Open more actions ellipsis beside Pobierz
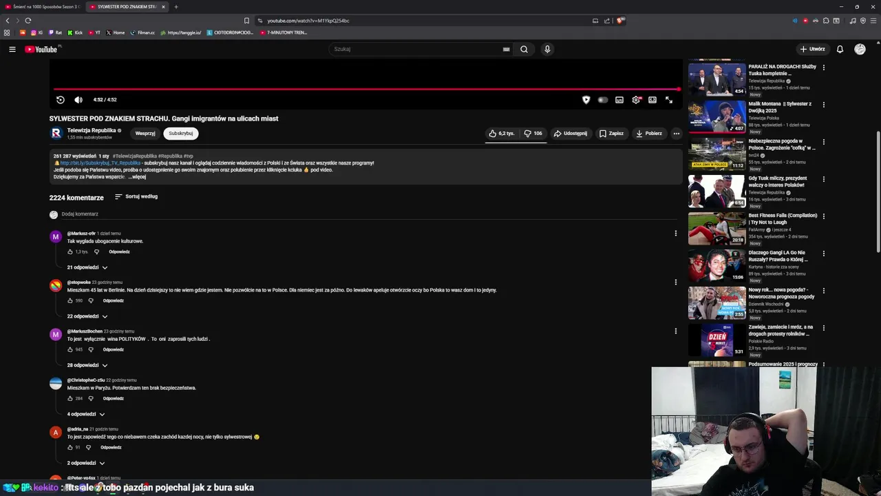The width and height of the screenshot is (881, 496). 676,134
